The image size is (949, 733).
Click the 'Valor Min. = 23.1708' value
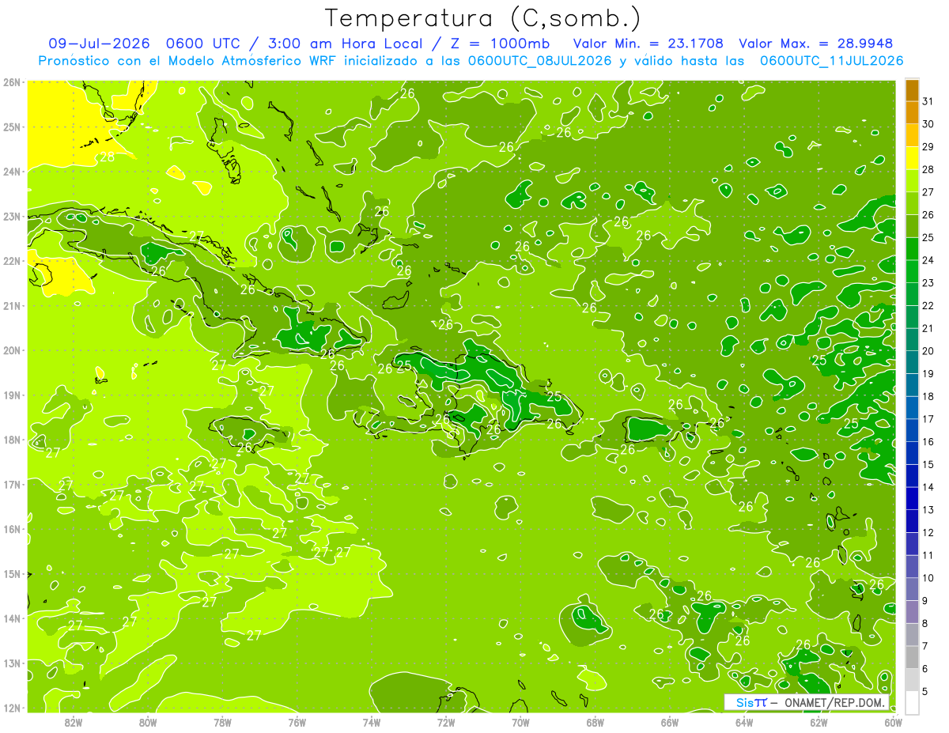647,43
